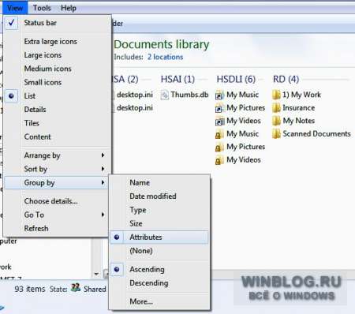Select the first desktop.ini file
The height and width of the screenshot is (314, 355).
[x=135, y=95]
